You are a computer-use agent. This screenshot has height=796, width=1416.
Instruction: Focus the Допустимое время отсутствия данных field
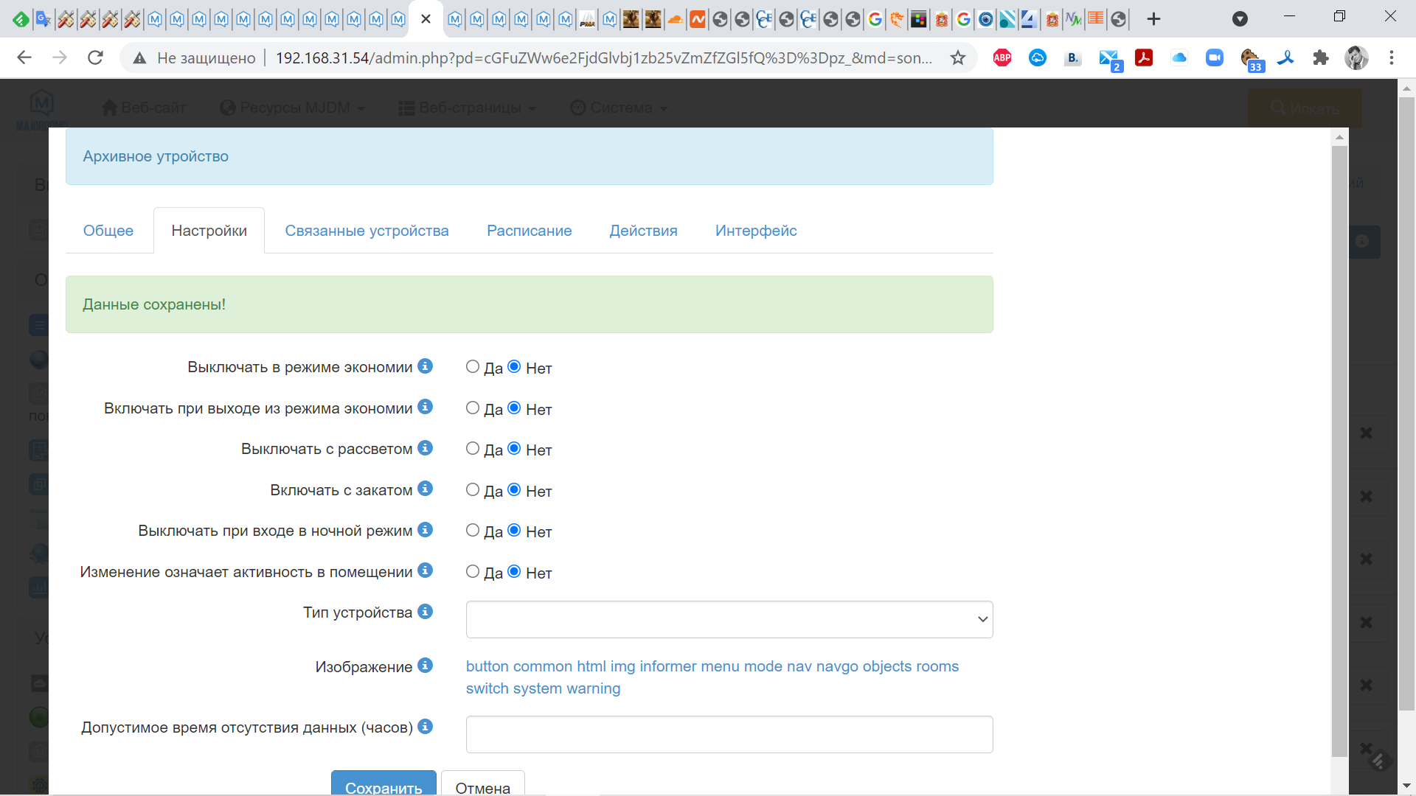coord(729,734)
